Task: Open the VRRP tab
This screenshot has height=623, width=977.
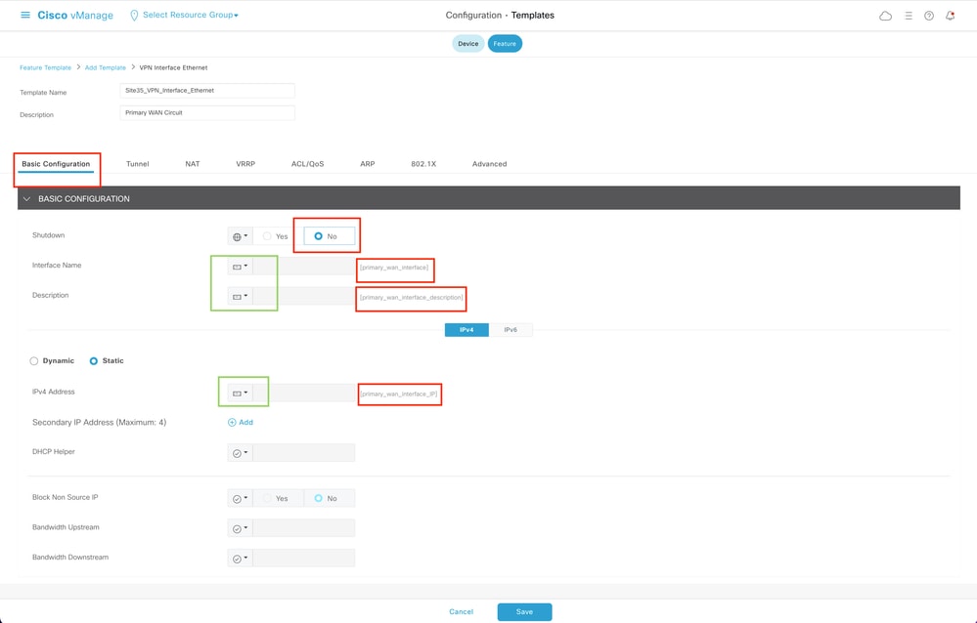Action: [245, 164]
